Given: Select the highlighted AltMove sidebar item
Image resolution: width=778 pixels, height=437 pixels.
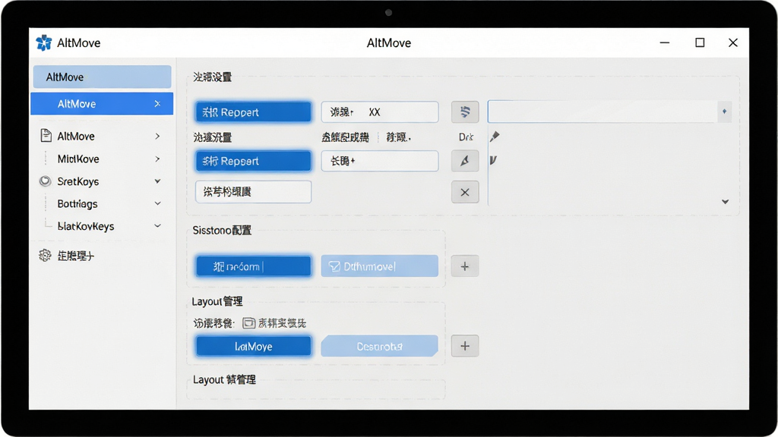Looking at the screenshot, I should point(103,103).
